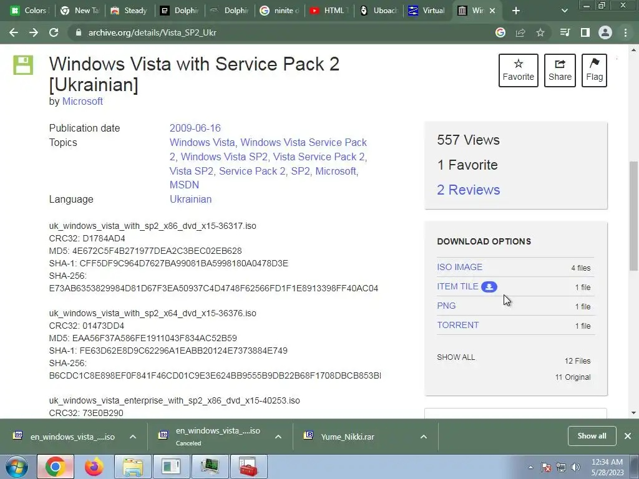Open a new browser tab

(516, 11)
